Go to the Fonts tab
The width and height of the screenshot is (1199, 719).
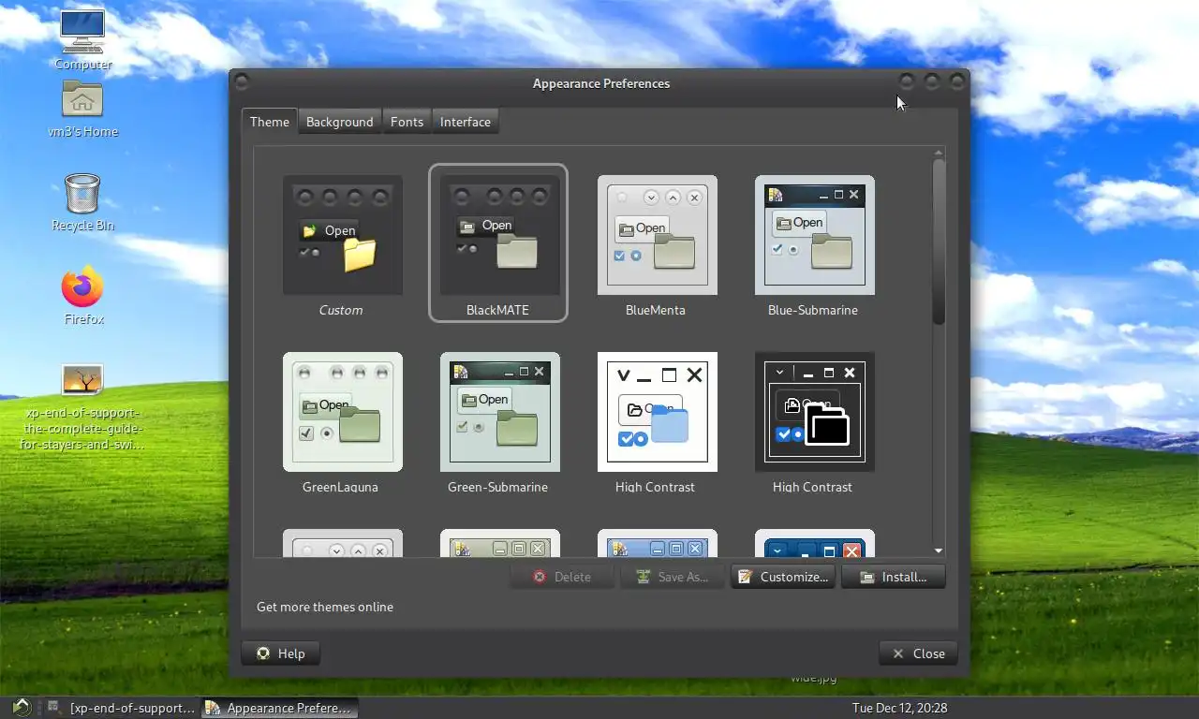coord(407,122)
